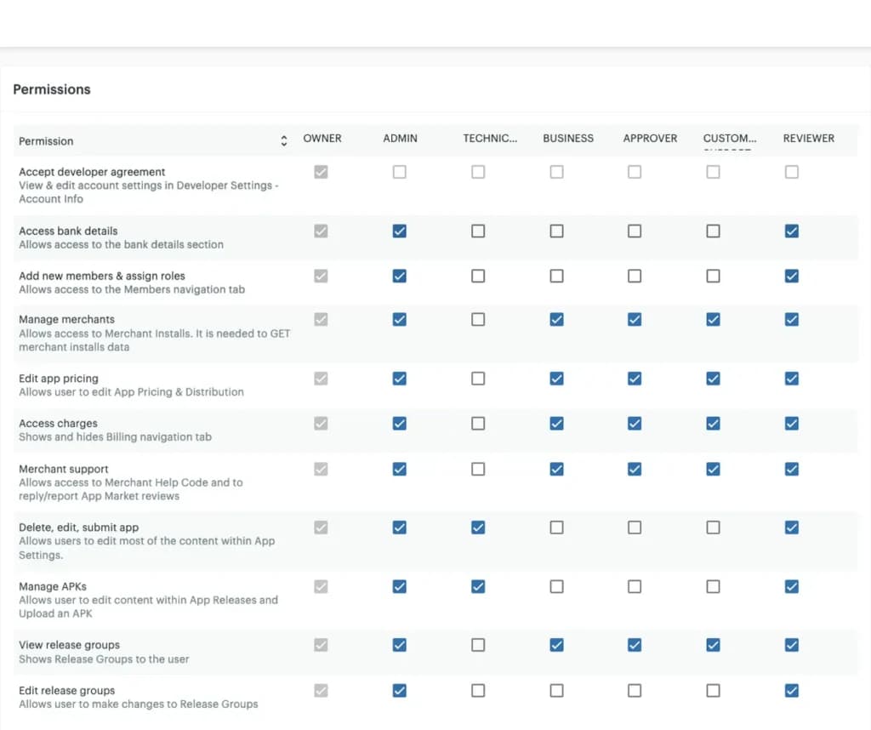Uncheck Reviewer for Access bank details
This screenshot has height=730, width=871.
(792, 231)
